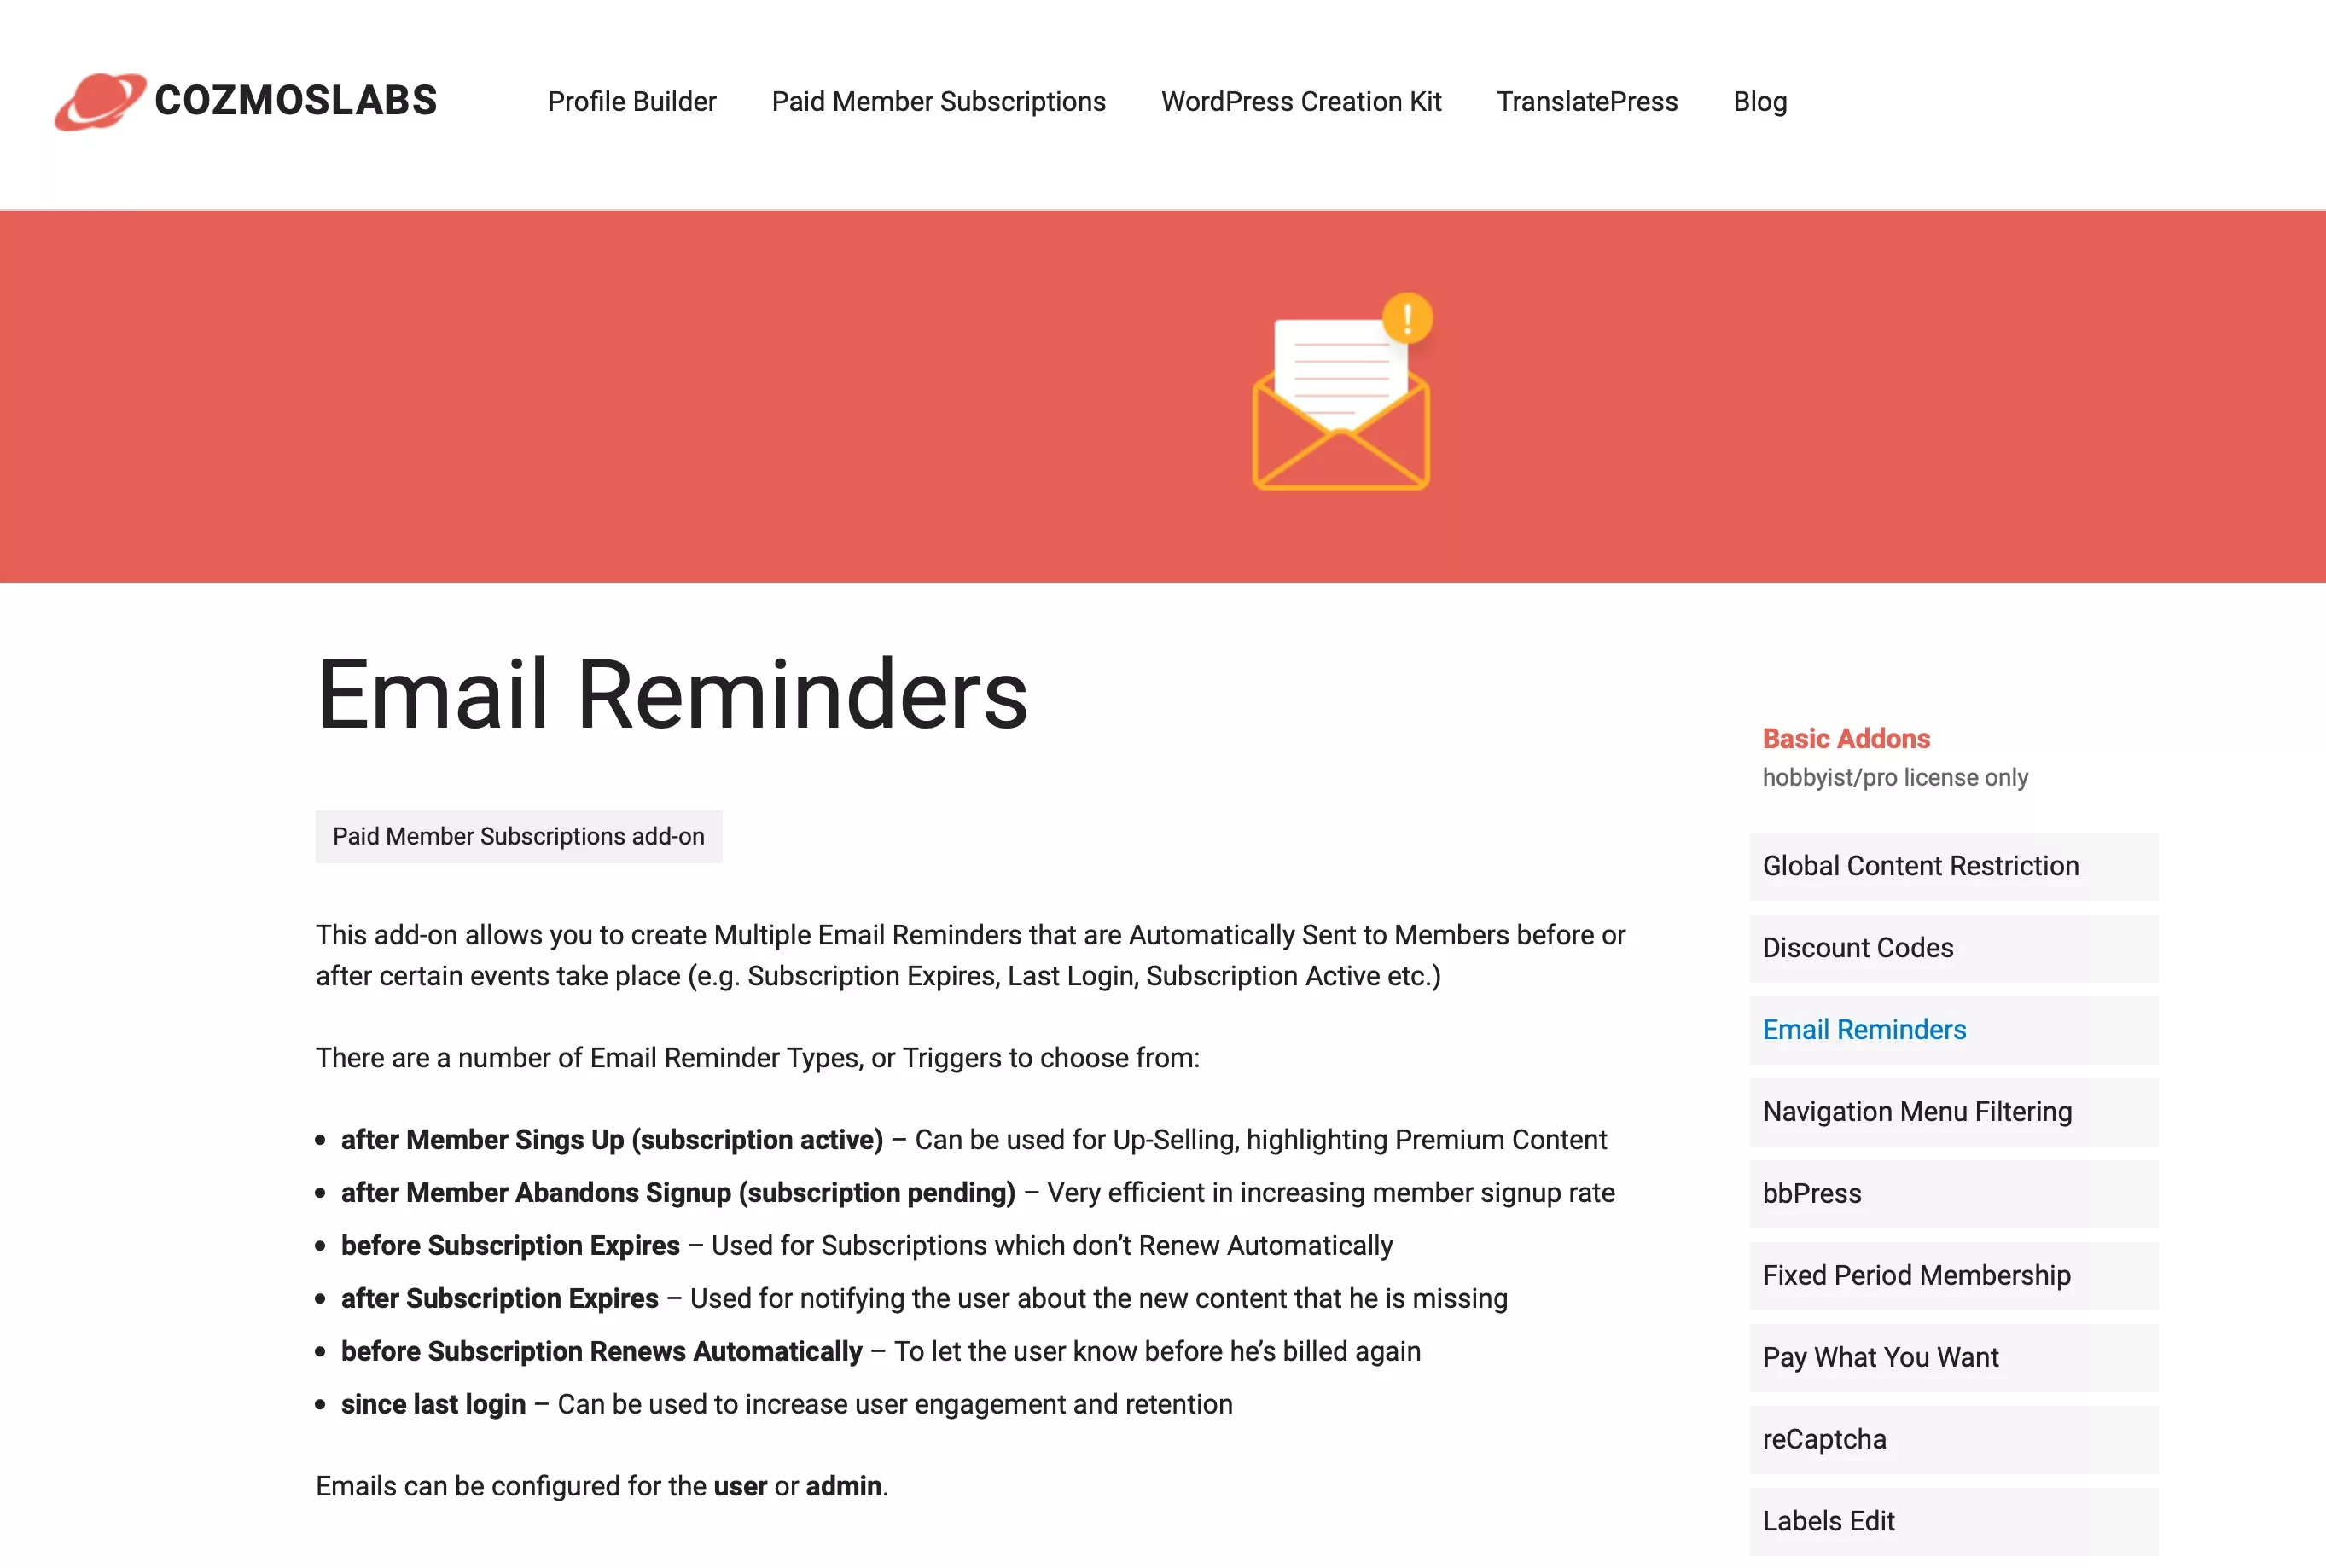Click the Paid Member Subscriptions add-on tag
Screen dimensions: 2326x1568
tap(518, 834)
